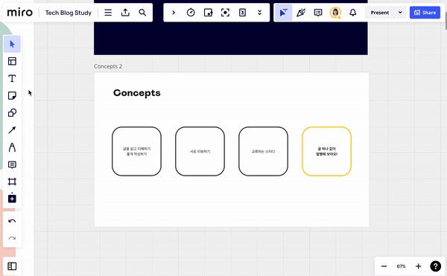Image resolution: width=447 pixels, height=276 pixels.
Task: Open the Tech Blog Study board title
Action: click(x=69, y=13)
